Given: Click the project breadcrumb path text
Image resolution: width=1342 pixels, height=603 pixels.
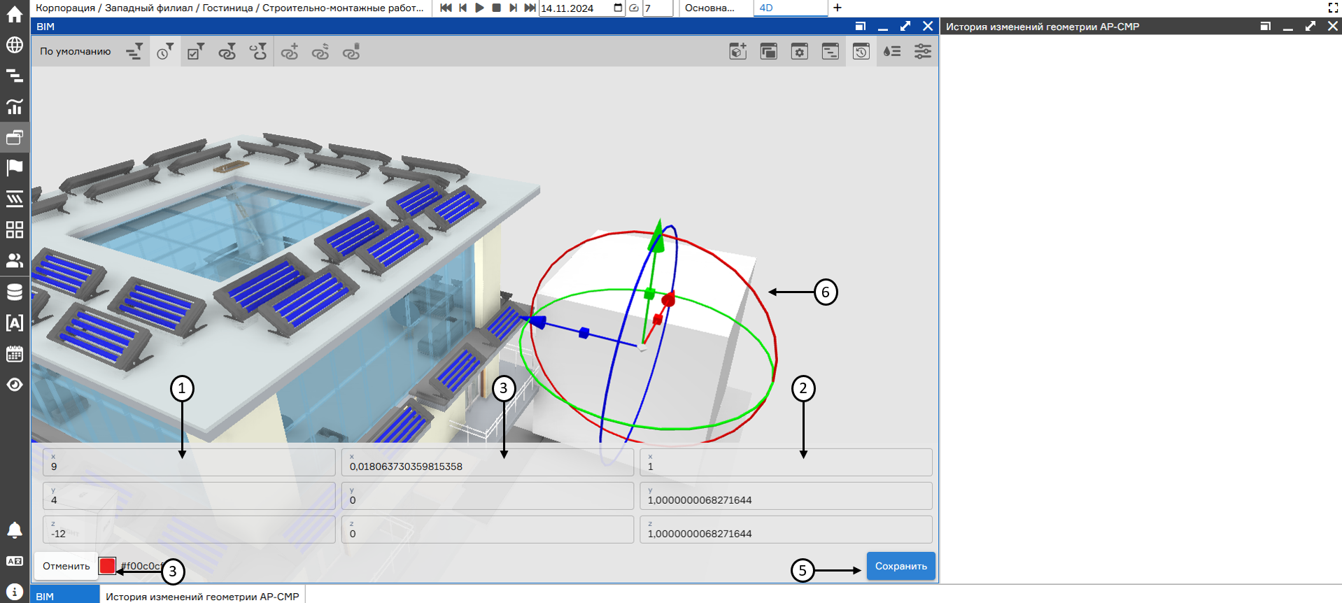Looking at the screenshot, I should pos(229,8).
